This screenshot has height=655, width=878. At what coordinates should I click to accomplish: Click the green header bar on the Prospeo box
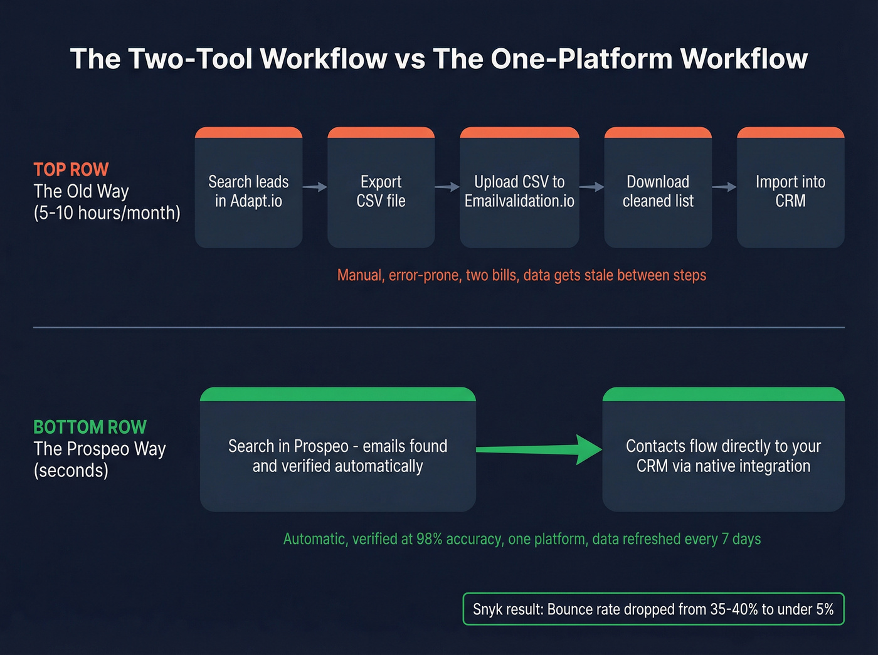(x=337, y=394)
